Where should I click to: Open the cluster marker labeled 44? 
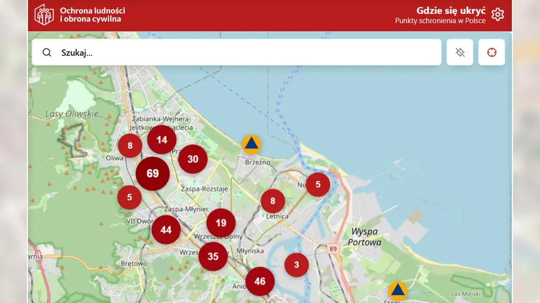pyautogui.click(x=166, y=230)
